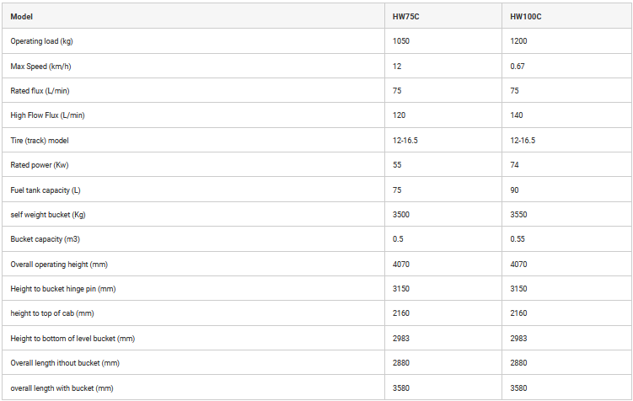Select Height to bucket hinge pin label
Viewport: 633px width, 401px height.
[x=63, y=289]
